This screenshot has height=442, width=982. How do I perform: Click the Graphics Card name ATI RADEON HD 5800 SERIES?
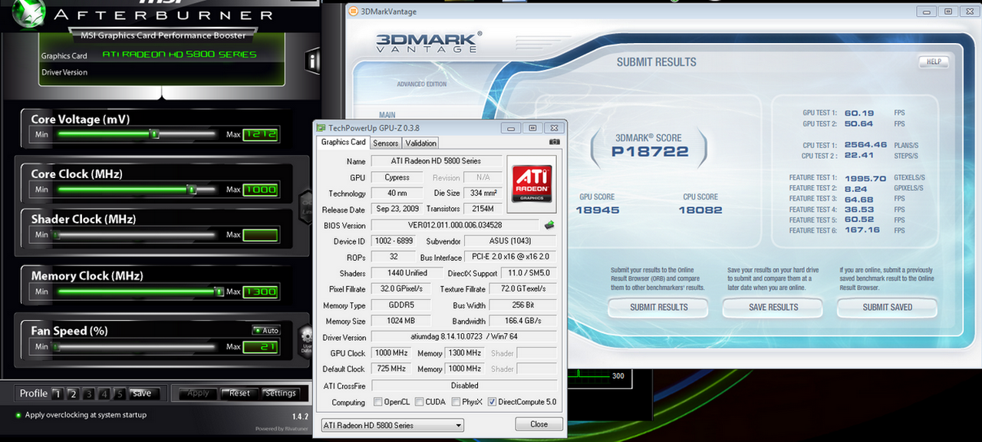click(x=180, y=54)
